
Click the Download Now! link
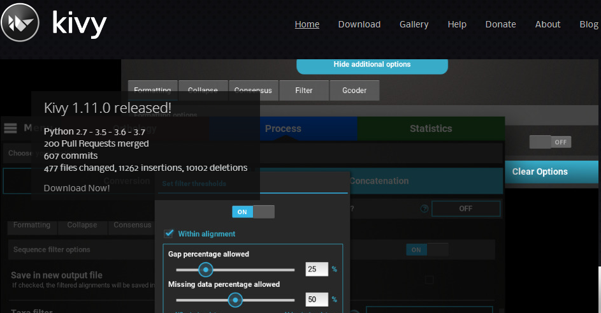(76, 188)
